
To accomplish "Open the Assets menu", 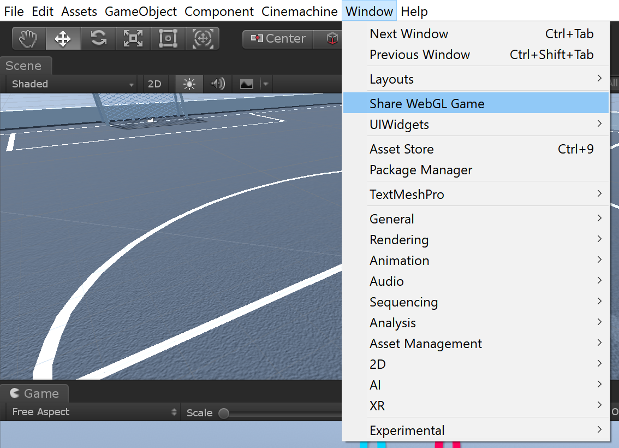I will point(79,11).
